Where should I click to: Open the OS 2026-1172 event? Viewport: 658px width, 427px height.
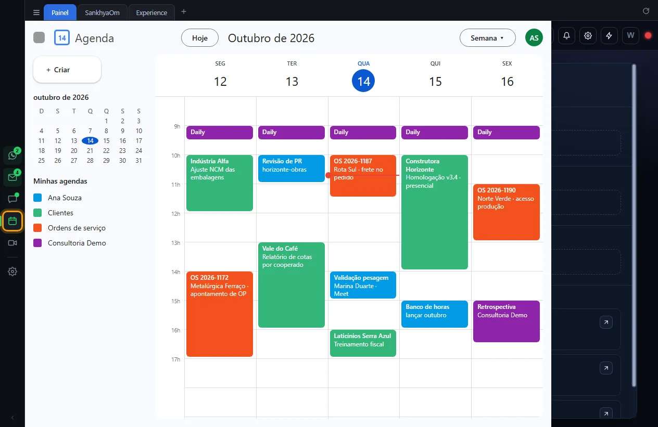220,314
